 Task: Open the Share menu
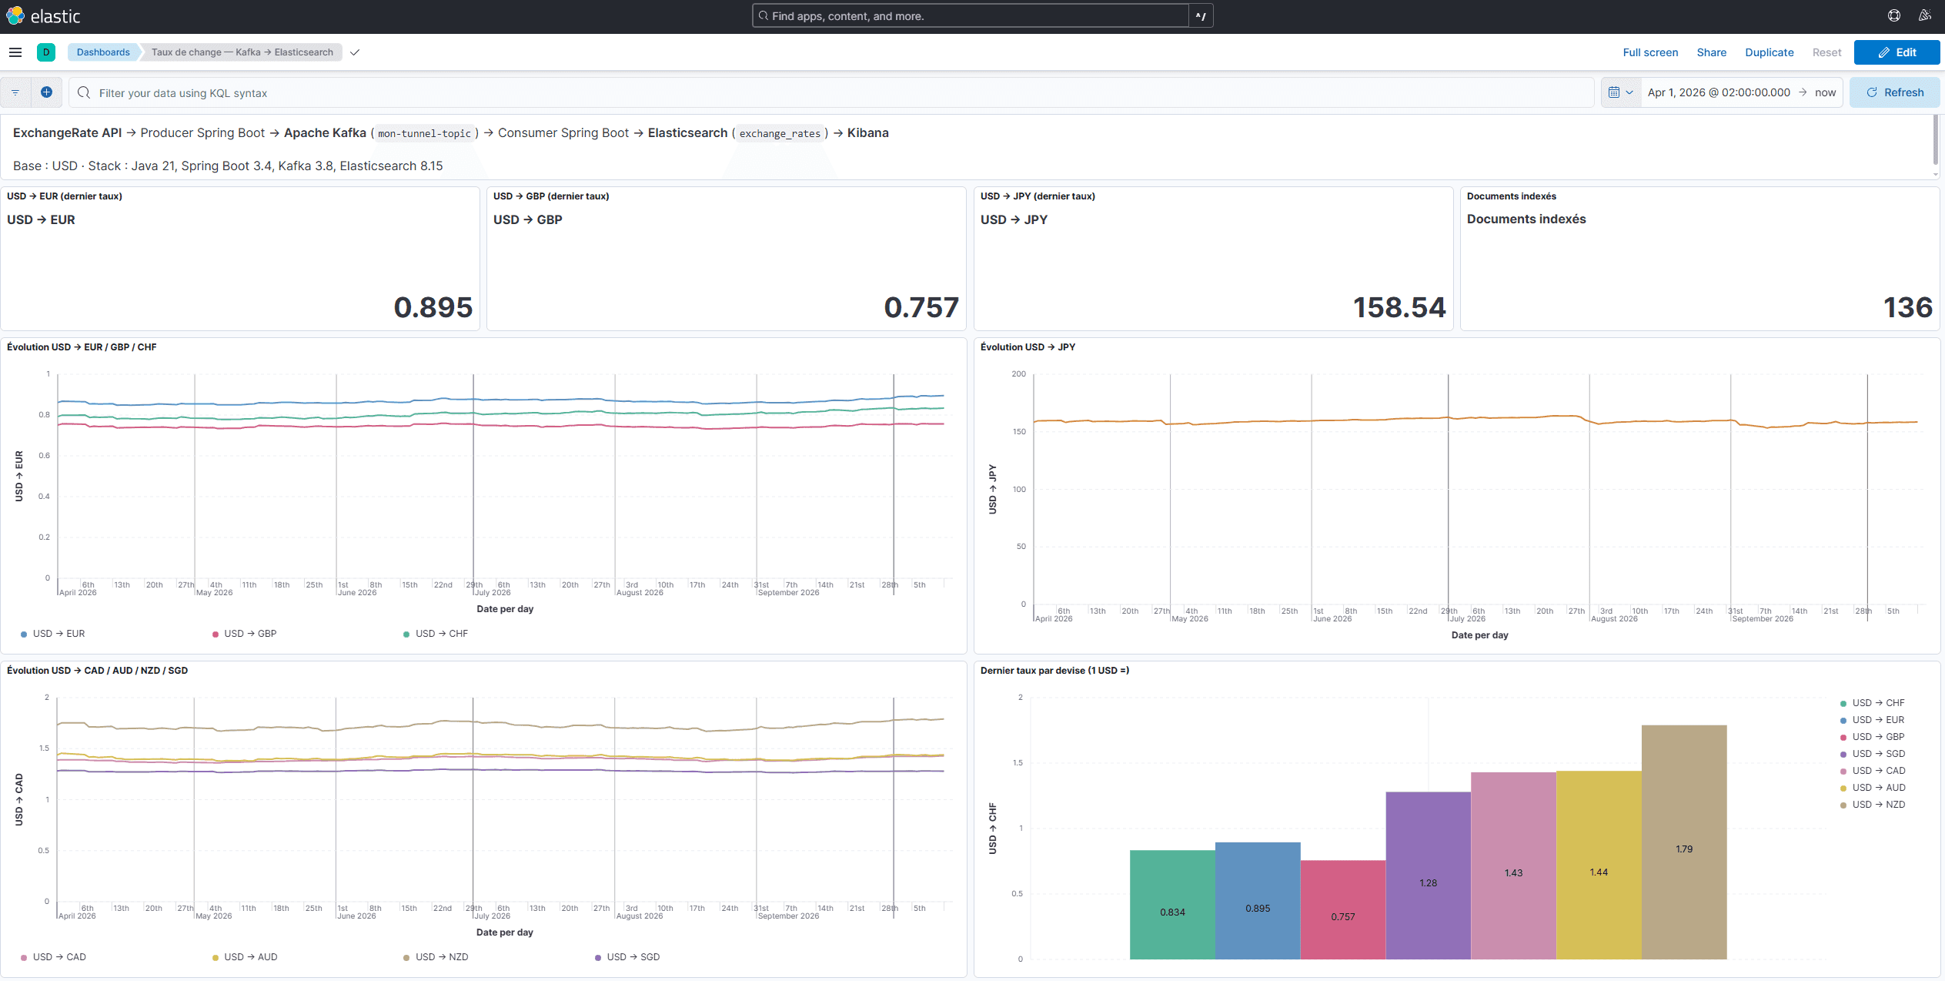1711,52
